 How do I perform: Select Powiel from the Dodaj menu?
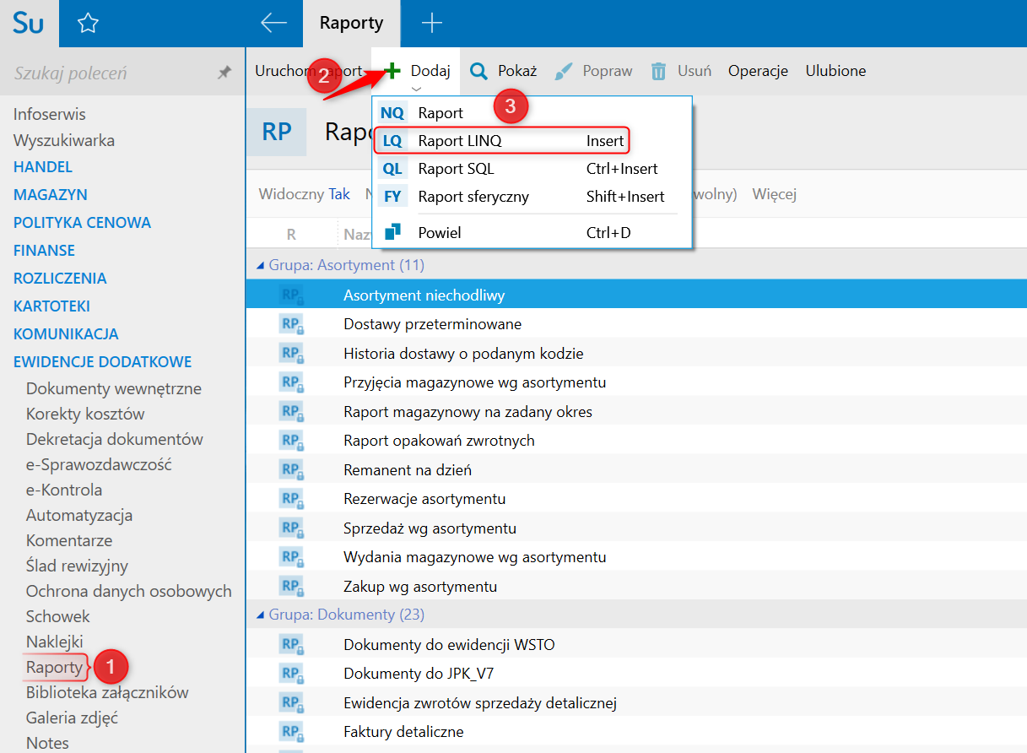(x=440, y=232)
